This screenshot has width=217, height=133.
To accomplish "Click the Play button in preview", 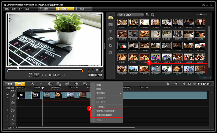I will [x=37, y=75].
